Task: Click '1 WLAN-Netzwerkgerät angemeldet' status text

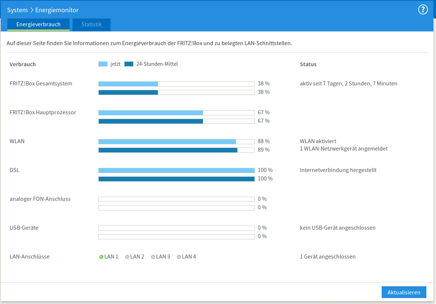Action: click(344, 149)
